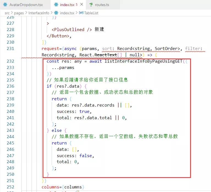The width and height of the screenshot is (211, 192).
Task: Click the closing Button tag text
Action: click(x=58, y=36)
